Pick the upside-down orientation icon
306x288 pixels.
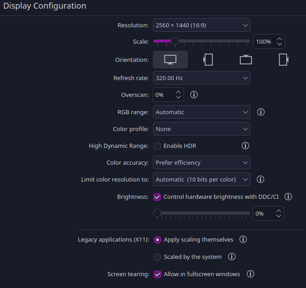click(x=246, y=60)
